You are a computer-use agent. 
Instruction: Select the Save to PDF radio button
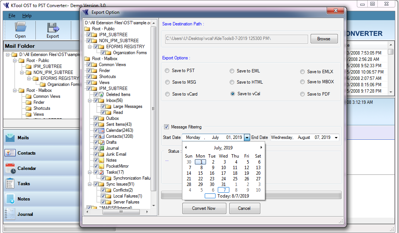click(x=302, y=94)
